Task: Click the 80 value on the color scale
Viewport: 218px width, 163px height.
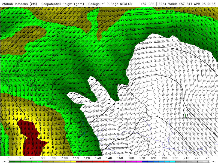Action: (x=43, y=158)
